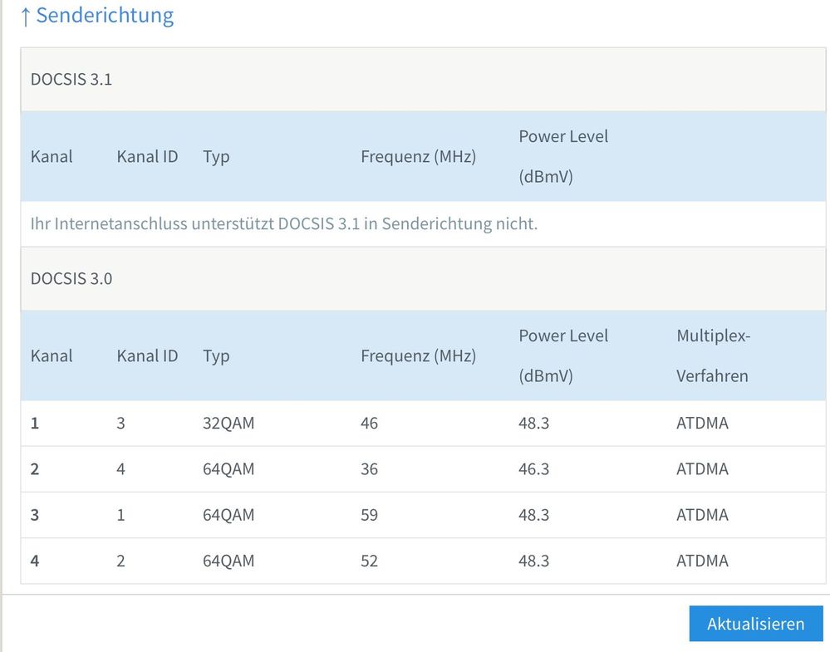Image resolution: width=830 pixels, height=652 pixels.
Task: Click the 64QAM cell in channel 4 row
Action: (x=228, y=561)
